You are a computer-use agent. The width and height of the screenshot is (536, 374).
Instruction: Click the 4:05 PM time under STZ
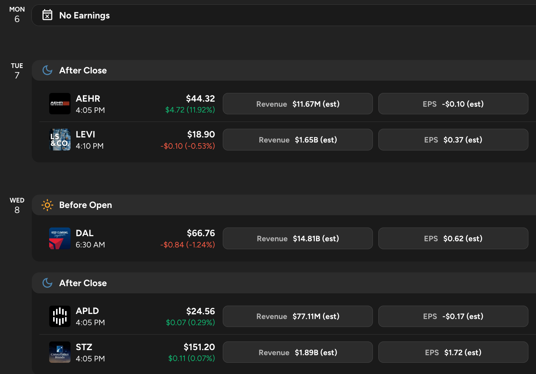click(x=90, y=358)
